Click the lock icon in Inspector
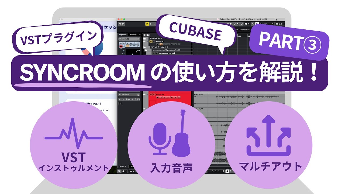 pos(131,46)
